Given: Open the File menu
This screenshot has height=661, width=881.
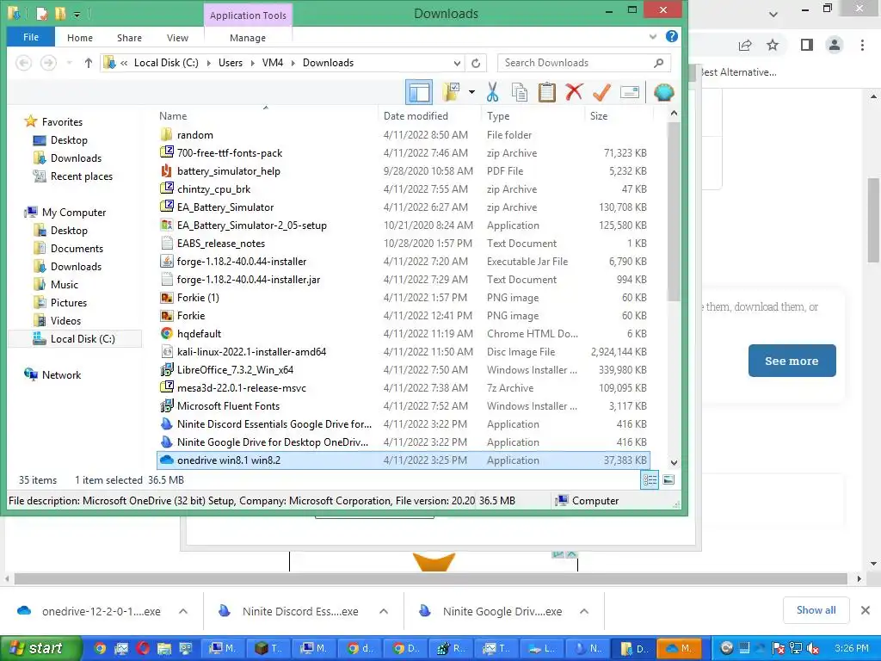Looking at the screenshot, I should coord(31,37).
